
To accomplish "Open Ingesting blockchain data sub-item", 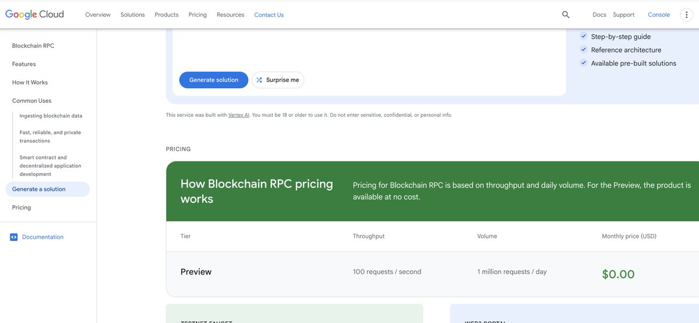I will (x=51, y=116).
